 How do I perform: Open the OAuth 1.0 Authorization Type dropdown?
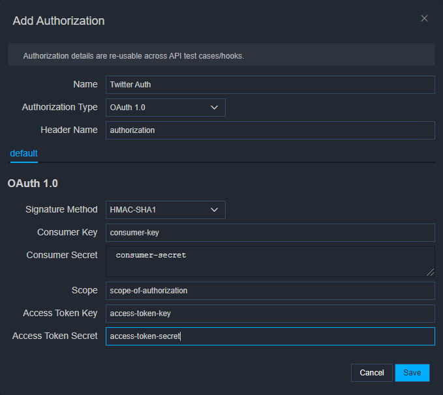[166, 108]
